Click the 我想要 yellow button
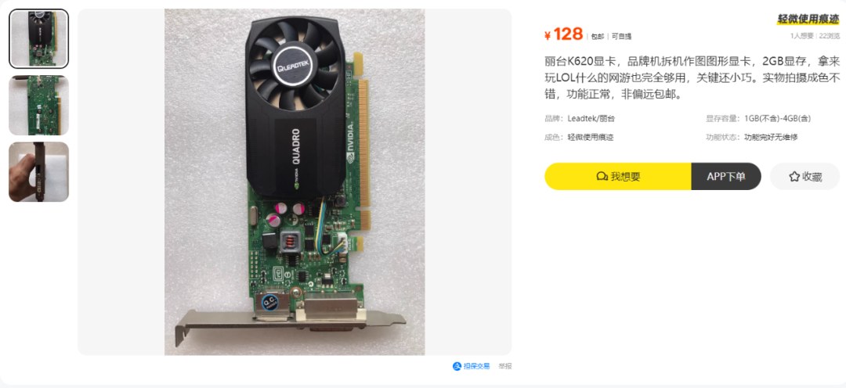The width and height of the screenshot is (846, 388). point(618,176)
